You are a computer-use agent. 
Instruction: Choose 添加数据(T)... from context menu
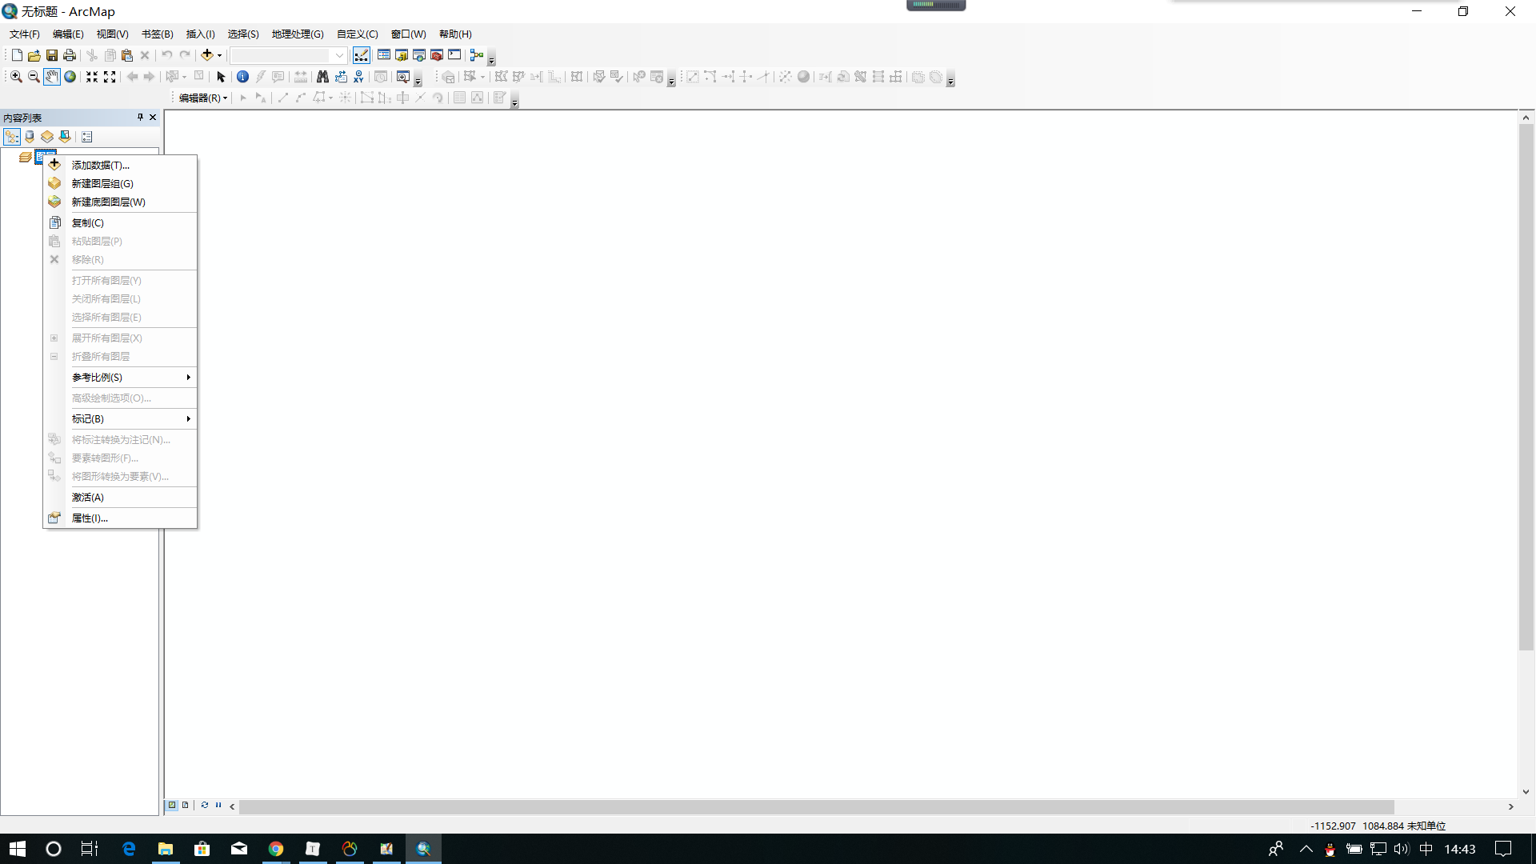100,165
